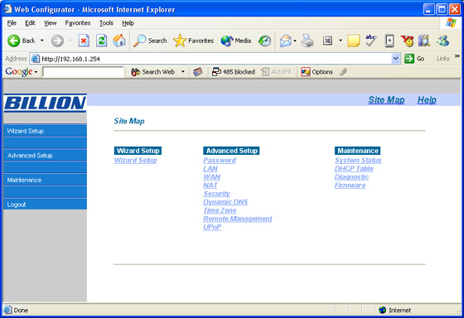Viewport: 464px width, 318px height.
Task: Open the Password link
Action: pyautogui.click(x=220, y=161)
